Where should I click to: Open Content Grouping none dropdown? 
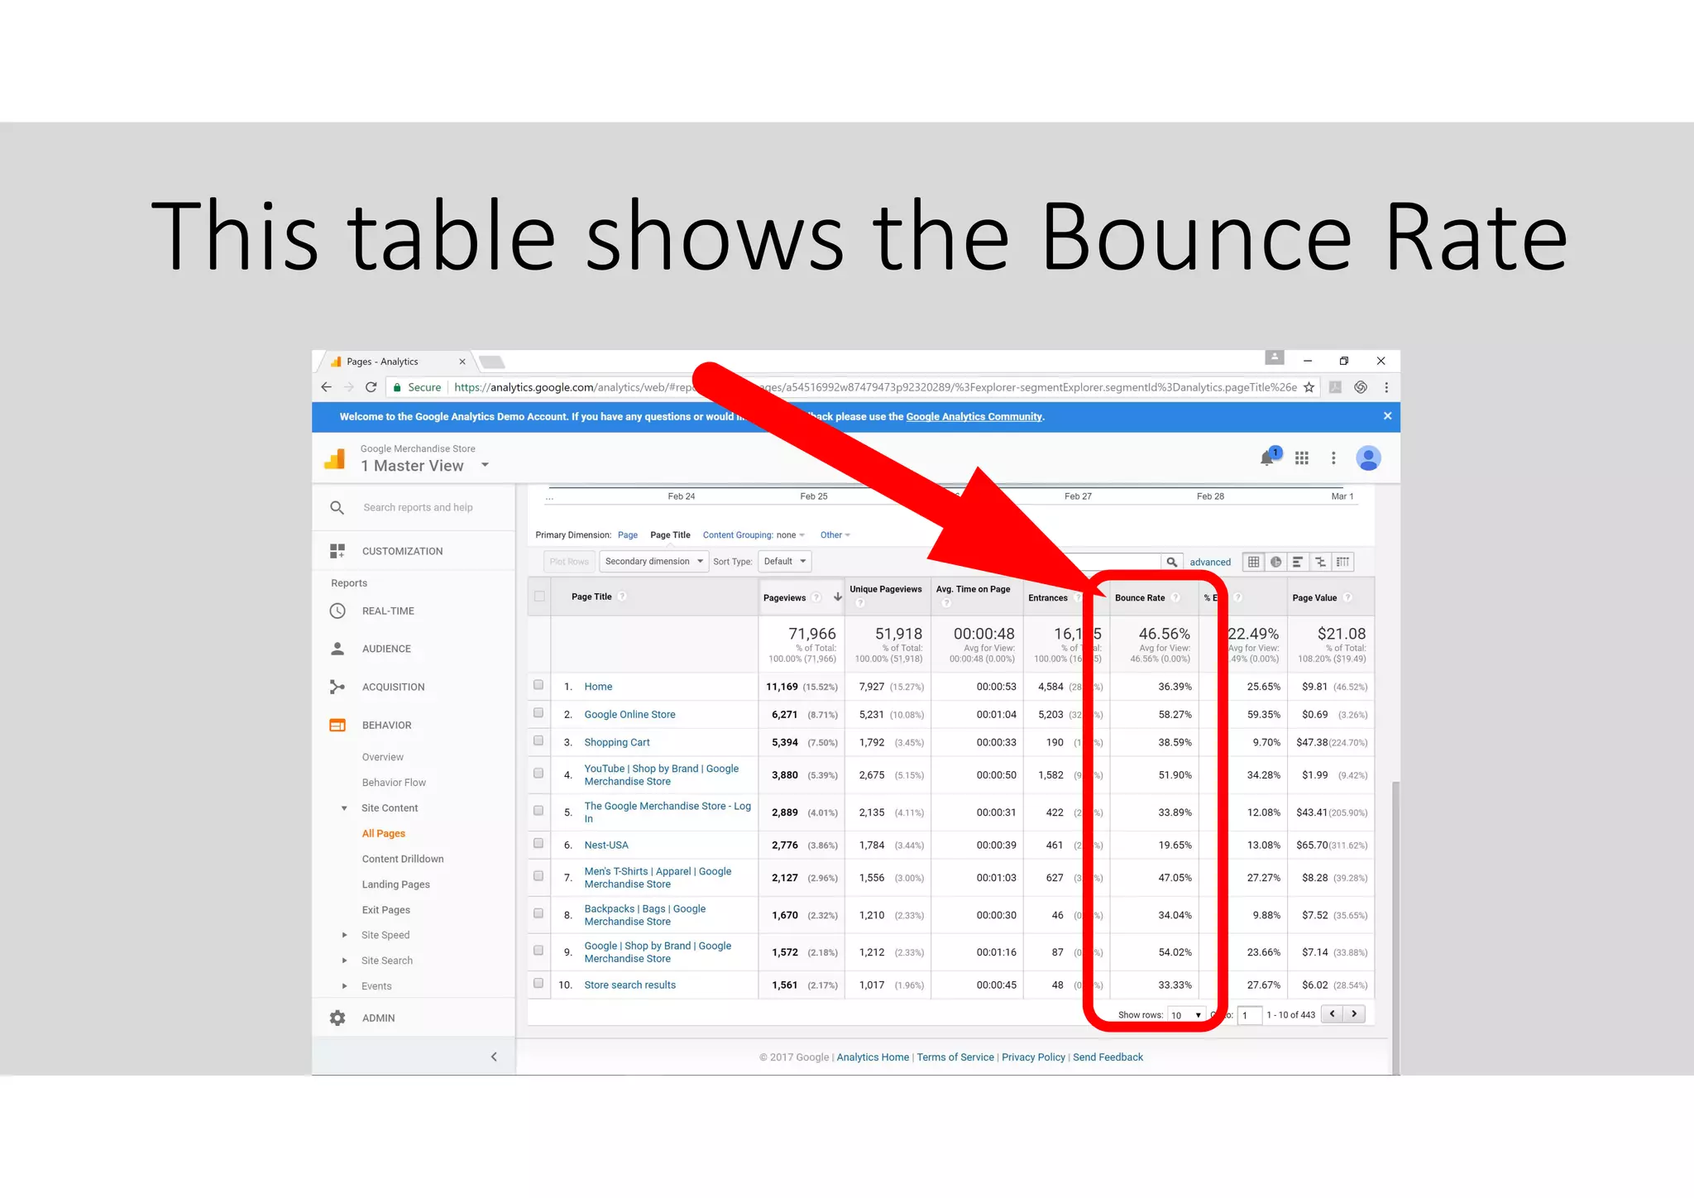(x=790, y=535)
